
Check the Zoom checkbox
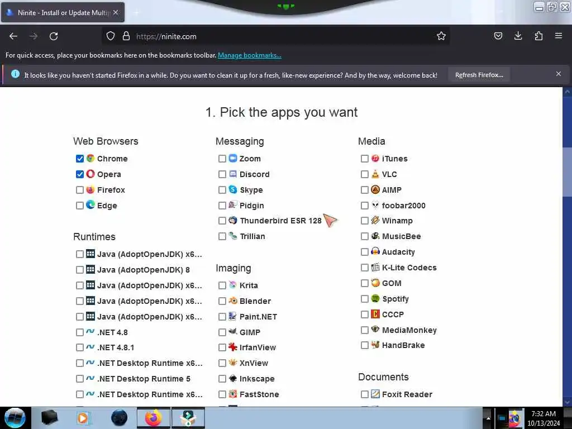tap(222, 159)
